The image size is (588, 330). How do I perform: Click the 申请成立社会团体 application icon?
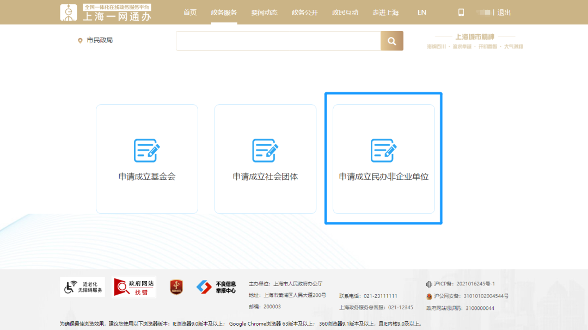(265, 151)
